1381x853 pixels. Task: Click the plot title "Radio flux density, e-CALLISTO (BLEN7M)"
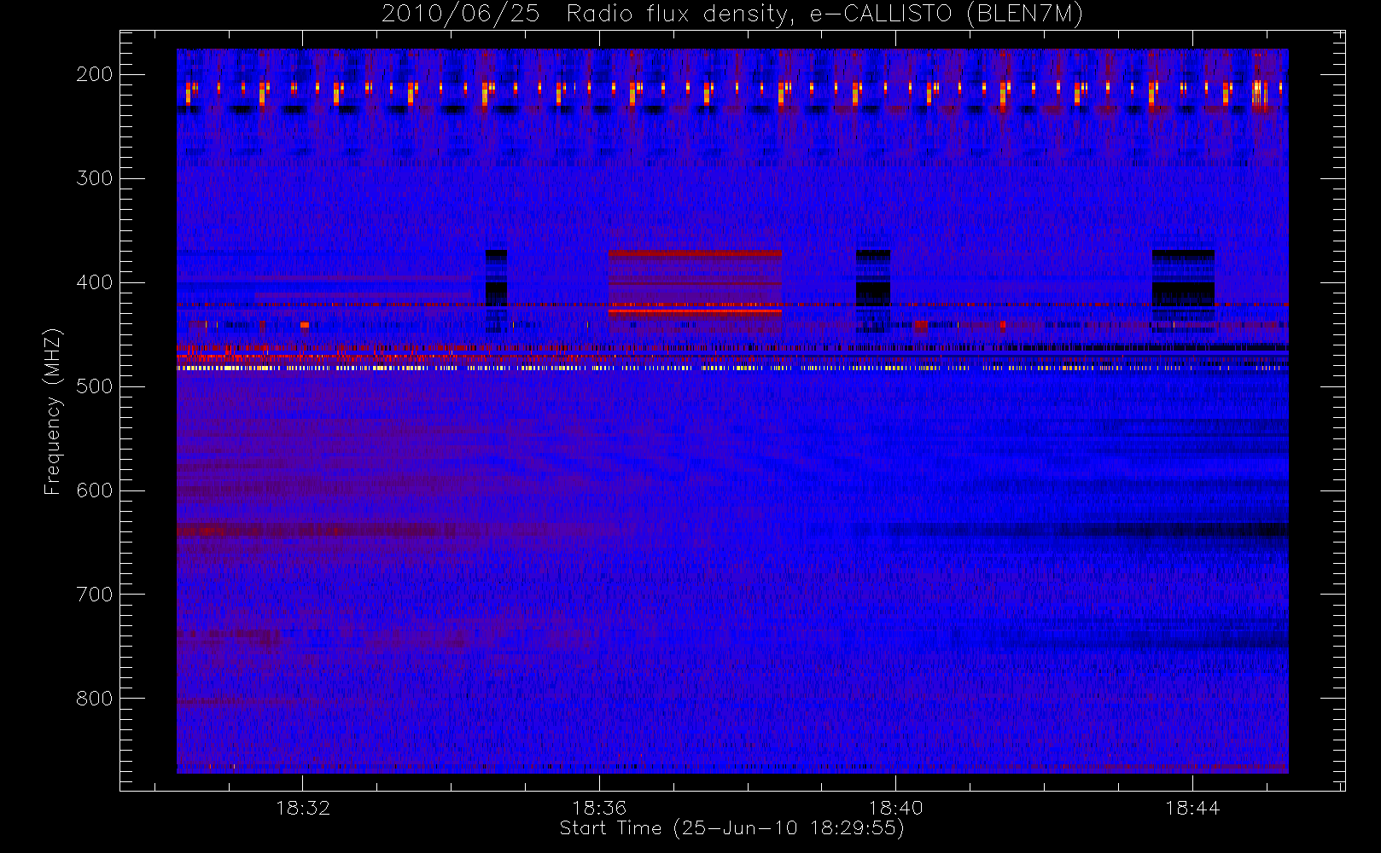825,15
